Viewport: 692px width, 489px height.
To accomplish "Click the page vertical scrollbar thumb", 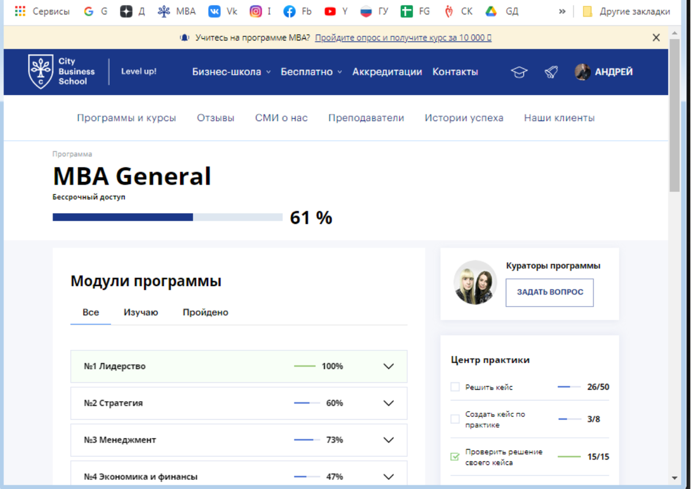I will [674, 115].
